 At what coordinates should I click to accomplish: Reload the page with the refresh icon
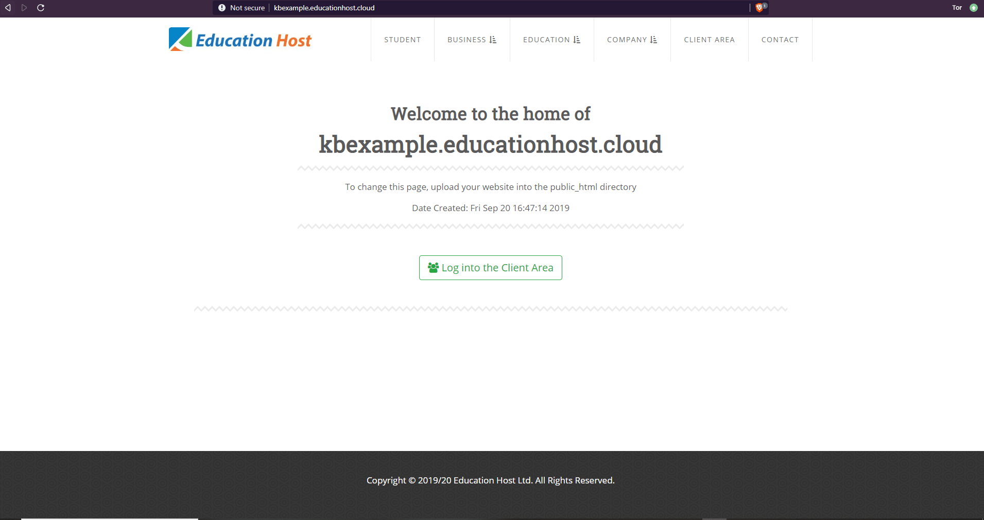click(41, 8)
